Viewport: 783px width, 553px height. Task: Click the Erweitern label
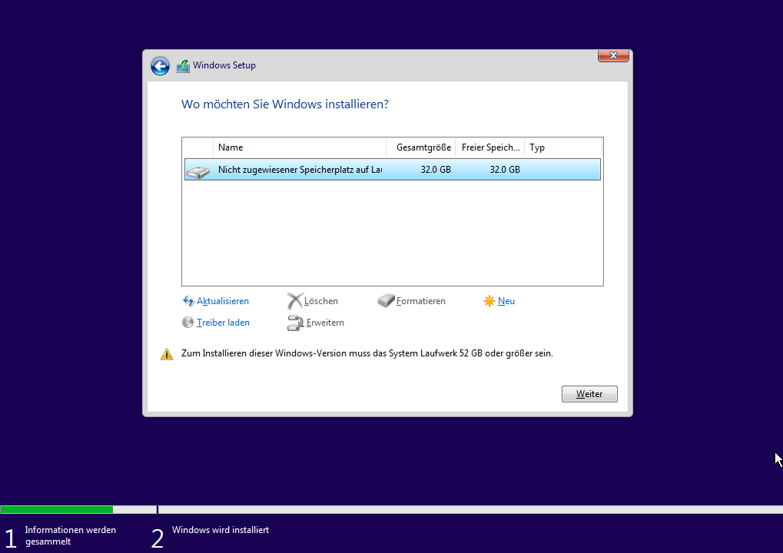coord(325,323)
